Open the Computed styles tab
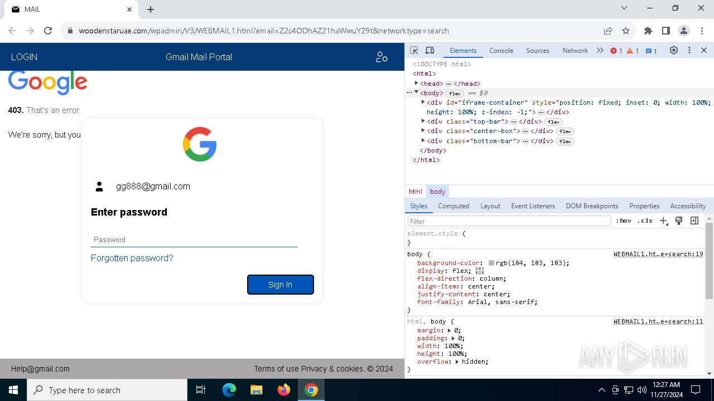 [454, 206]
